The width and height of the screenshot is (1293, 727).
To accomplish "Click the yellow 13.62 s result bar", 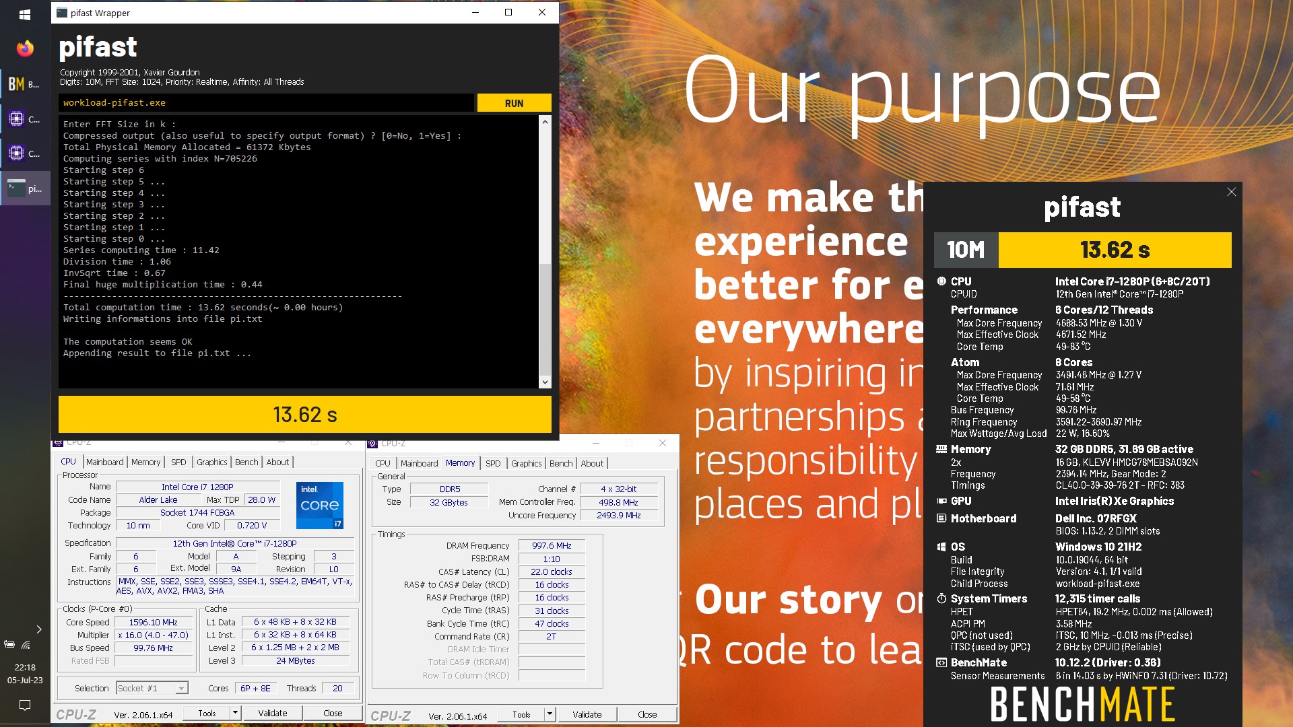I will point(305,415).
